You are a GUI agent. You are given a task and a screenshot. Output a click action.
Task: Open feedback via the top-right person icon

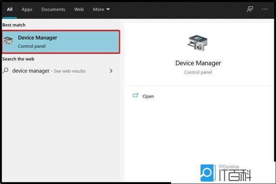(250, 9)
